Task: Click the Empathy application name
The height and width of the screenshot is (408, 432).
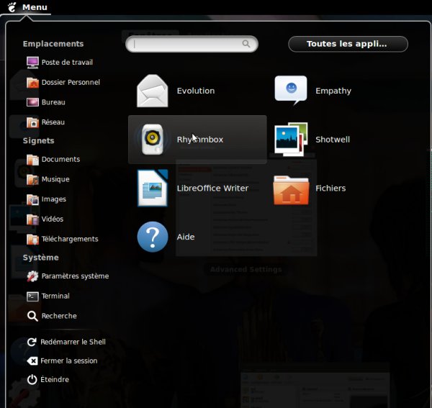Action: [333, 91]
